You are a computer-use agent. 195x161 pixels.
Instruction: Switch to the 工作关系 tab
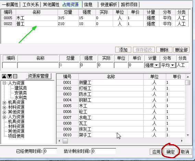31,4
